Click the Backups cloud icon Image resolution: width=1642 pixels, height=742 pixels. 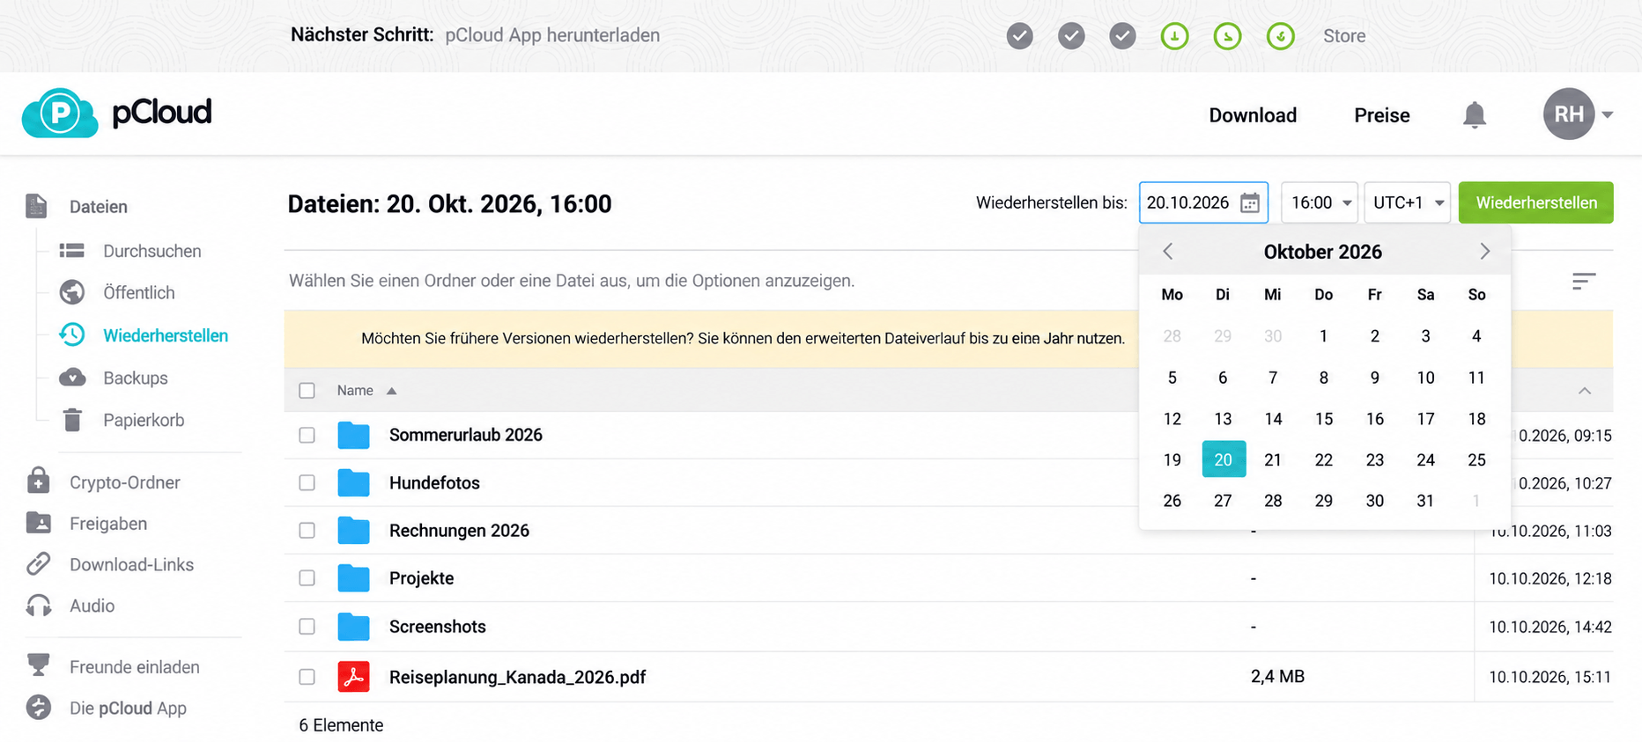[x=72, y=378]
